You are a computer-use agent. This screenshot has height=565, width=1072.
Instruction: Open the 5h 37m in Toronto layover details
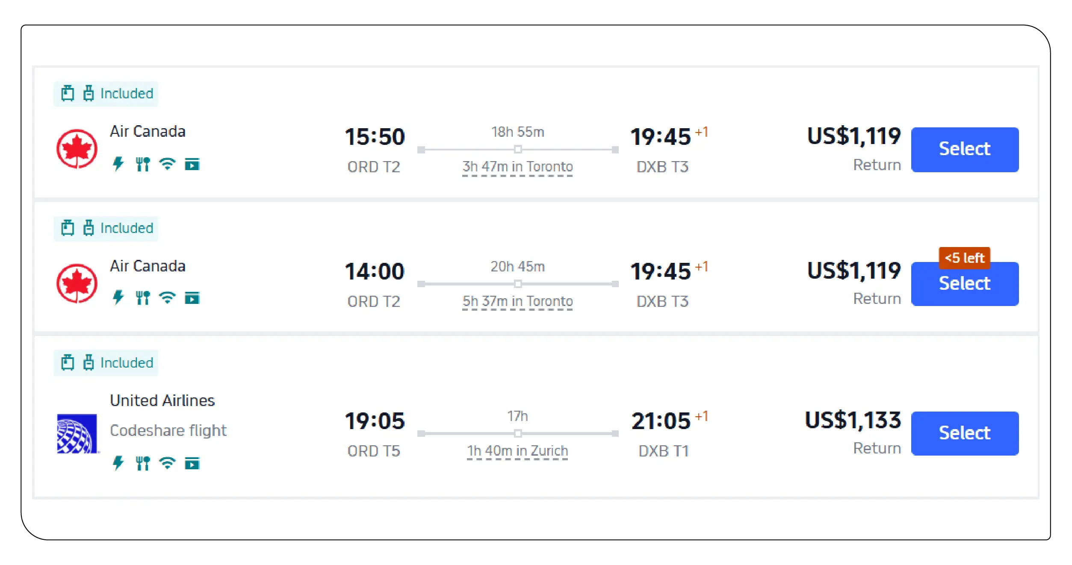pos(517,301)
